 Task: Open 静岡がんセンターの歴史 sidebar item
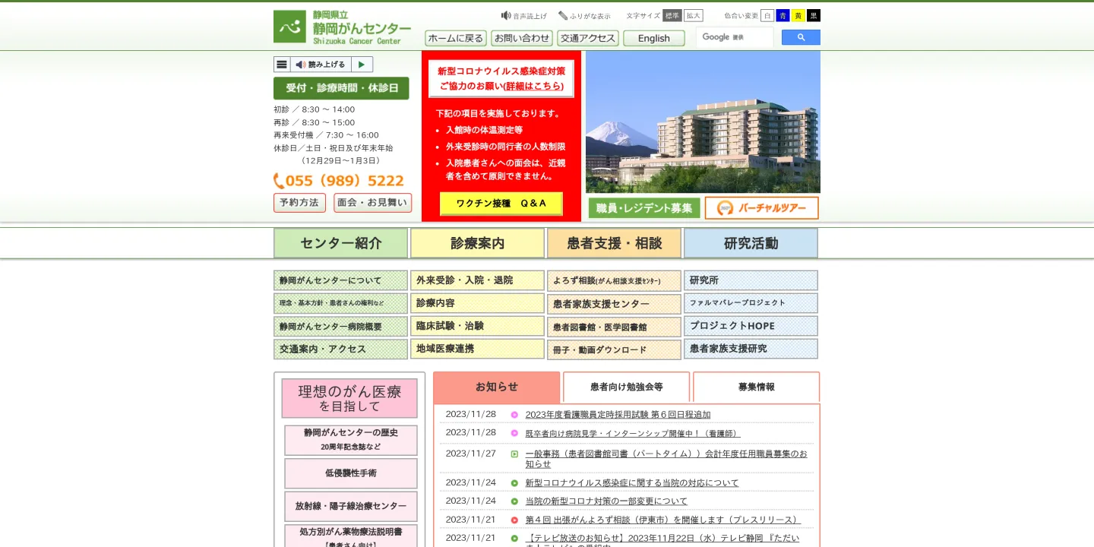[x=351, y=441]
